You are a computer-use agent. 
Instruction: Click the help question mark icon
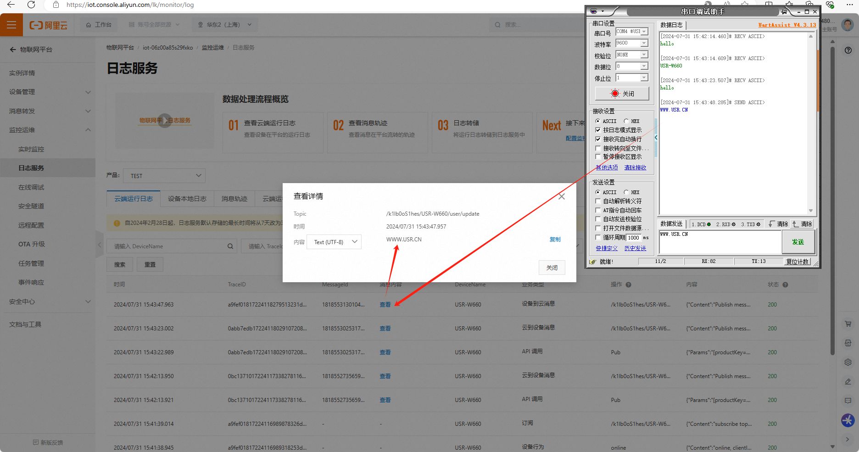848,50
